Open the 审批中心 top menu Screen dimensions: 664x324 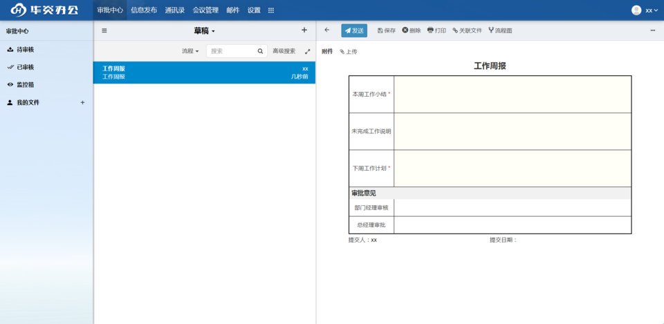point(110,10)
